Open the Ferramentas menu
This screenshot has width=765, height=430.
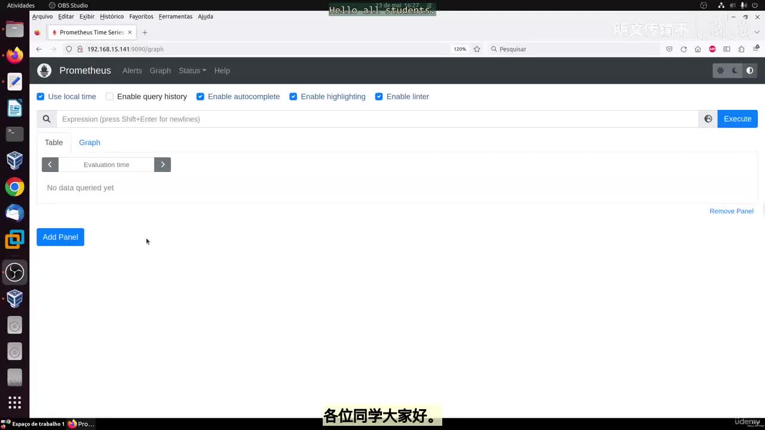[176, 16]
